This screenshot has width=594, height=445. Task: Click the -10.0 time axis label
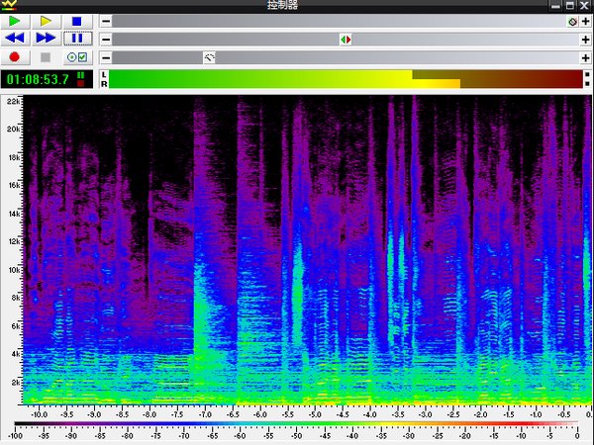click(x=39, y=414)
